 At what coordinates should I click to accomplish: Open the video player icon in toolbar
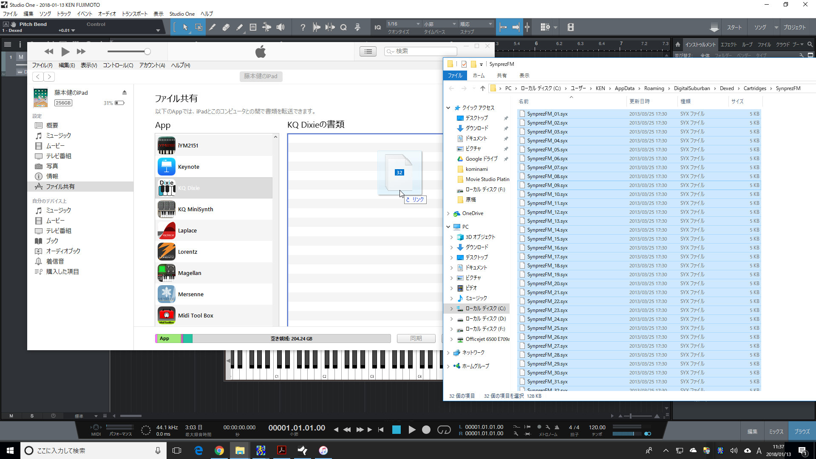pos(571,27)
